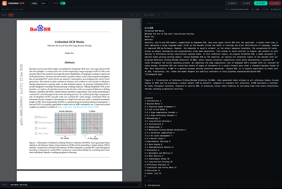Click the R-SWA grid figure
This screenshot has height=189, width=282.
point(92,123)
